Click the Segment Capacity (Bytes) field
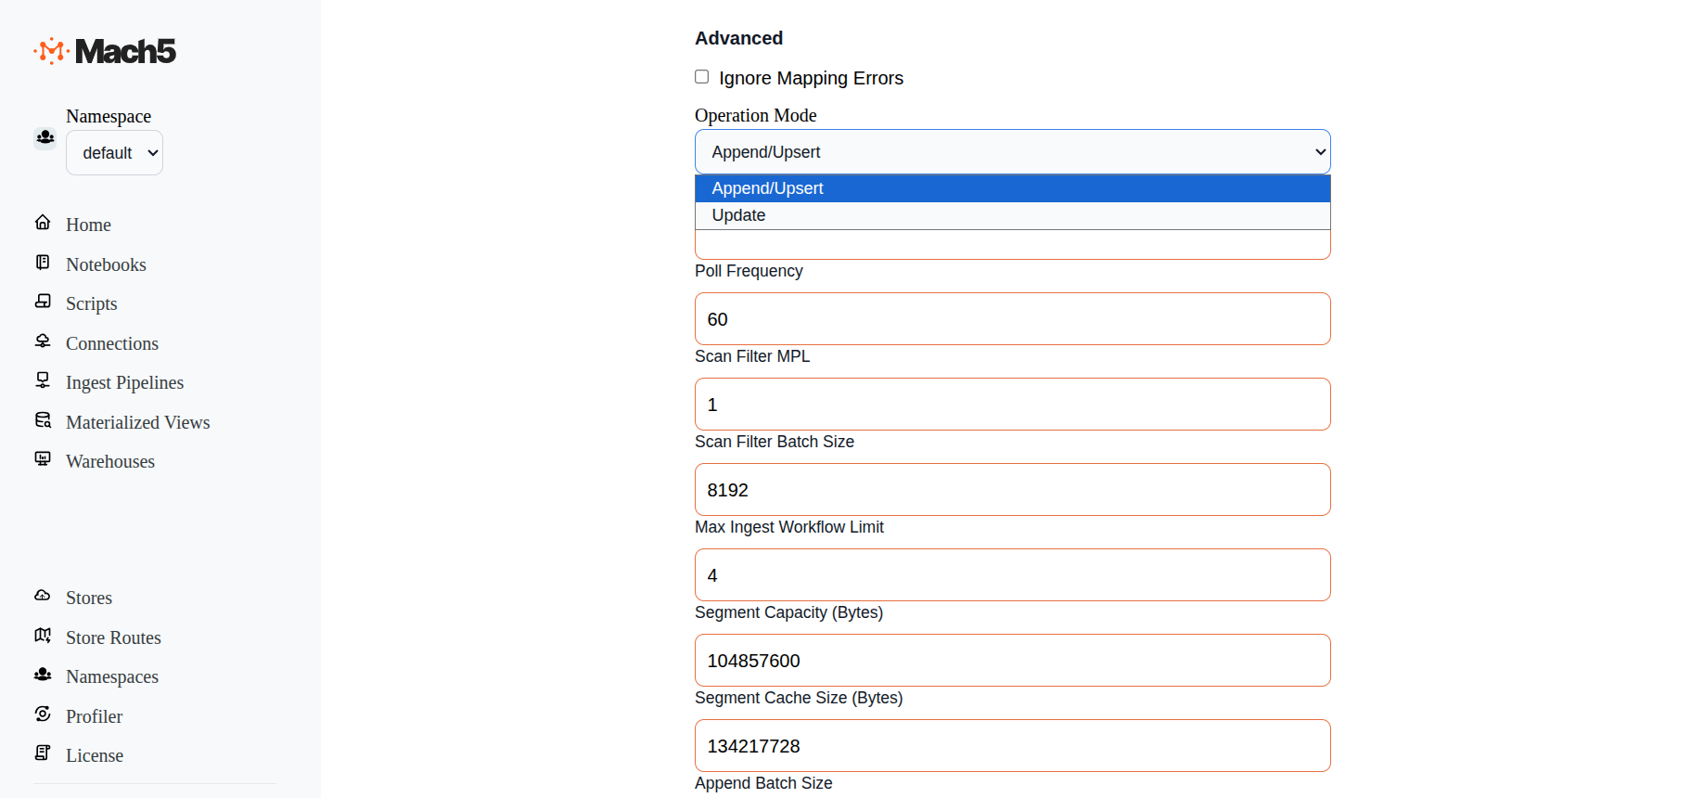The image size is (1704, 798). (x=1012, y=661)
